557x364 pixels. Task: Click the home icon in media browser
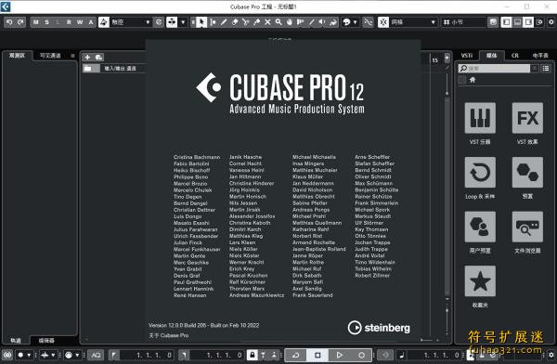point(473,80)
